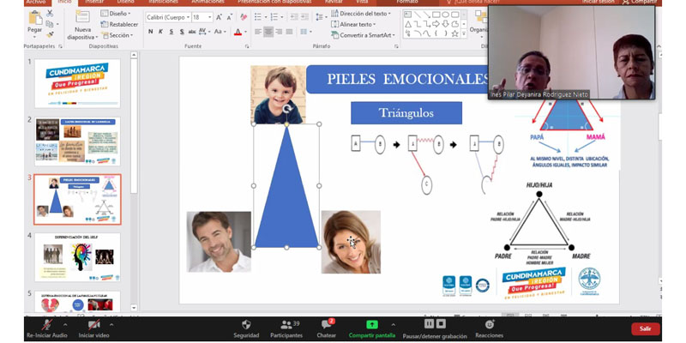Align text left in Párrafo group
The width and height of the screenshot is (686, 343).
click(x=258, y=32)
